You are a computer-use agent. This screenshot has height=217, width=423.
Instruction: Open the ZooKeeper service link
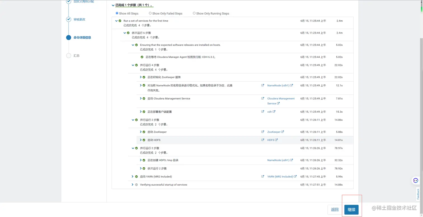274,132
